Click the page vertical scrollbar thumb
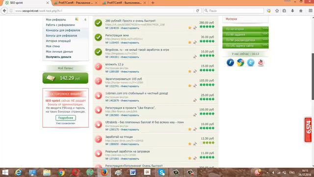The height and width of the screenshot is (177, 314). [313, 76]
